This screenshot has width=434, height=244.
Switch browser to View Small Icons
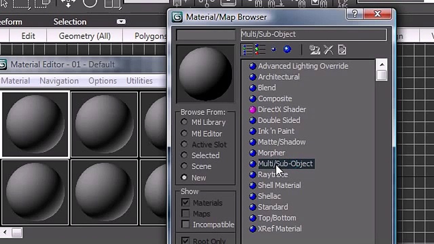274,50
